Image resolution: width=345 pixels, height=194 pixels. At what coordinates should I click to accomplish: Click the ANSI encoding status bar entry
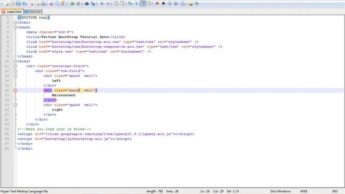click(x=303, y=191)
